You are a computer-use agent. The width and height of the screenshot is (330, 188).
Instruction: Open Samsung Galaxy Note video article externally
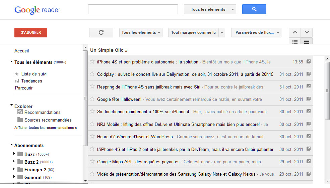[x=309, y=174]
